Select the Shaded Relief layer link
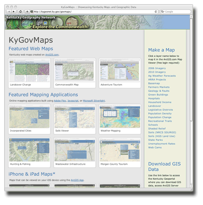Screen dimensions: 203x205 coord(157,129)
